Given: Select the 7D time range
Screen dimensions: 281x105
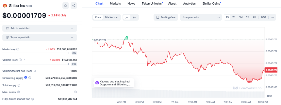Looking at the screenshot, I should pyautogui.click(x=234, y=17).
